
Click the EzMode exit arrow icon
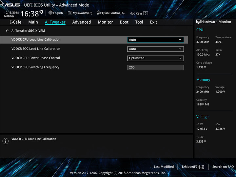(x=202, y=167)
